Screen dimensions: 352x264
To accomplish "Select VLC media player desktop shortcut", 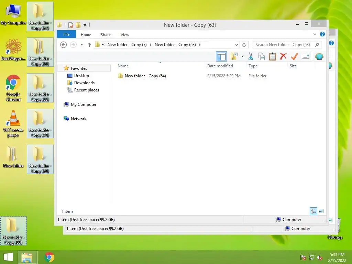I will pyautogui.click(x=13, y=123).
